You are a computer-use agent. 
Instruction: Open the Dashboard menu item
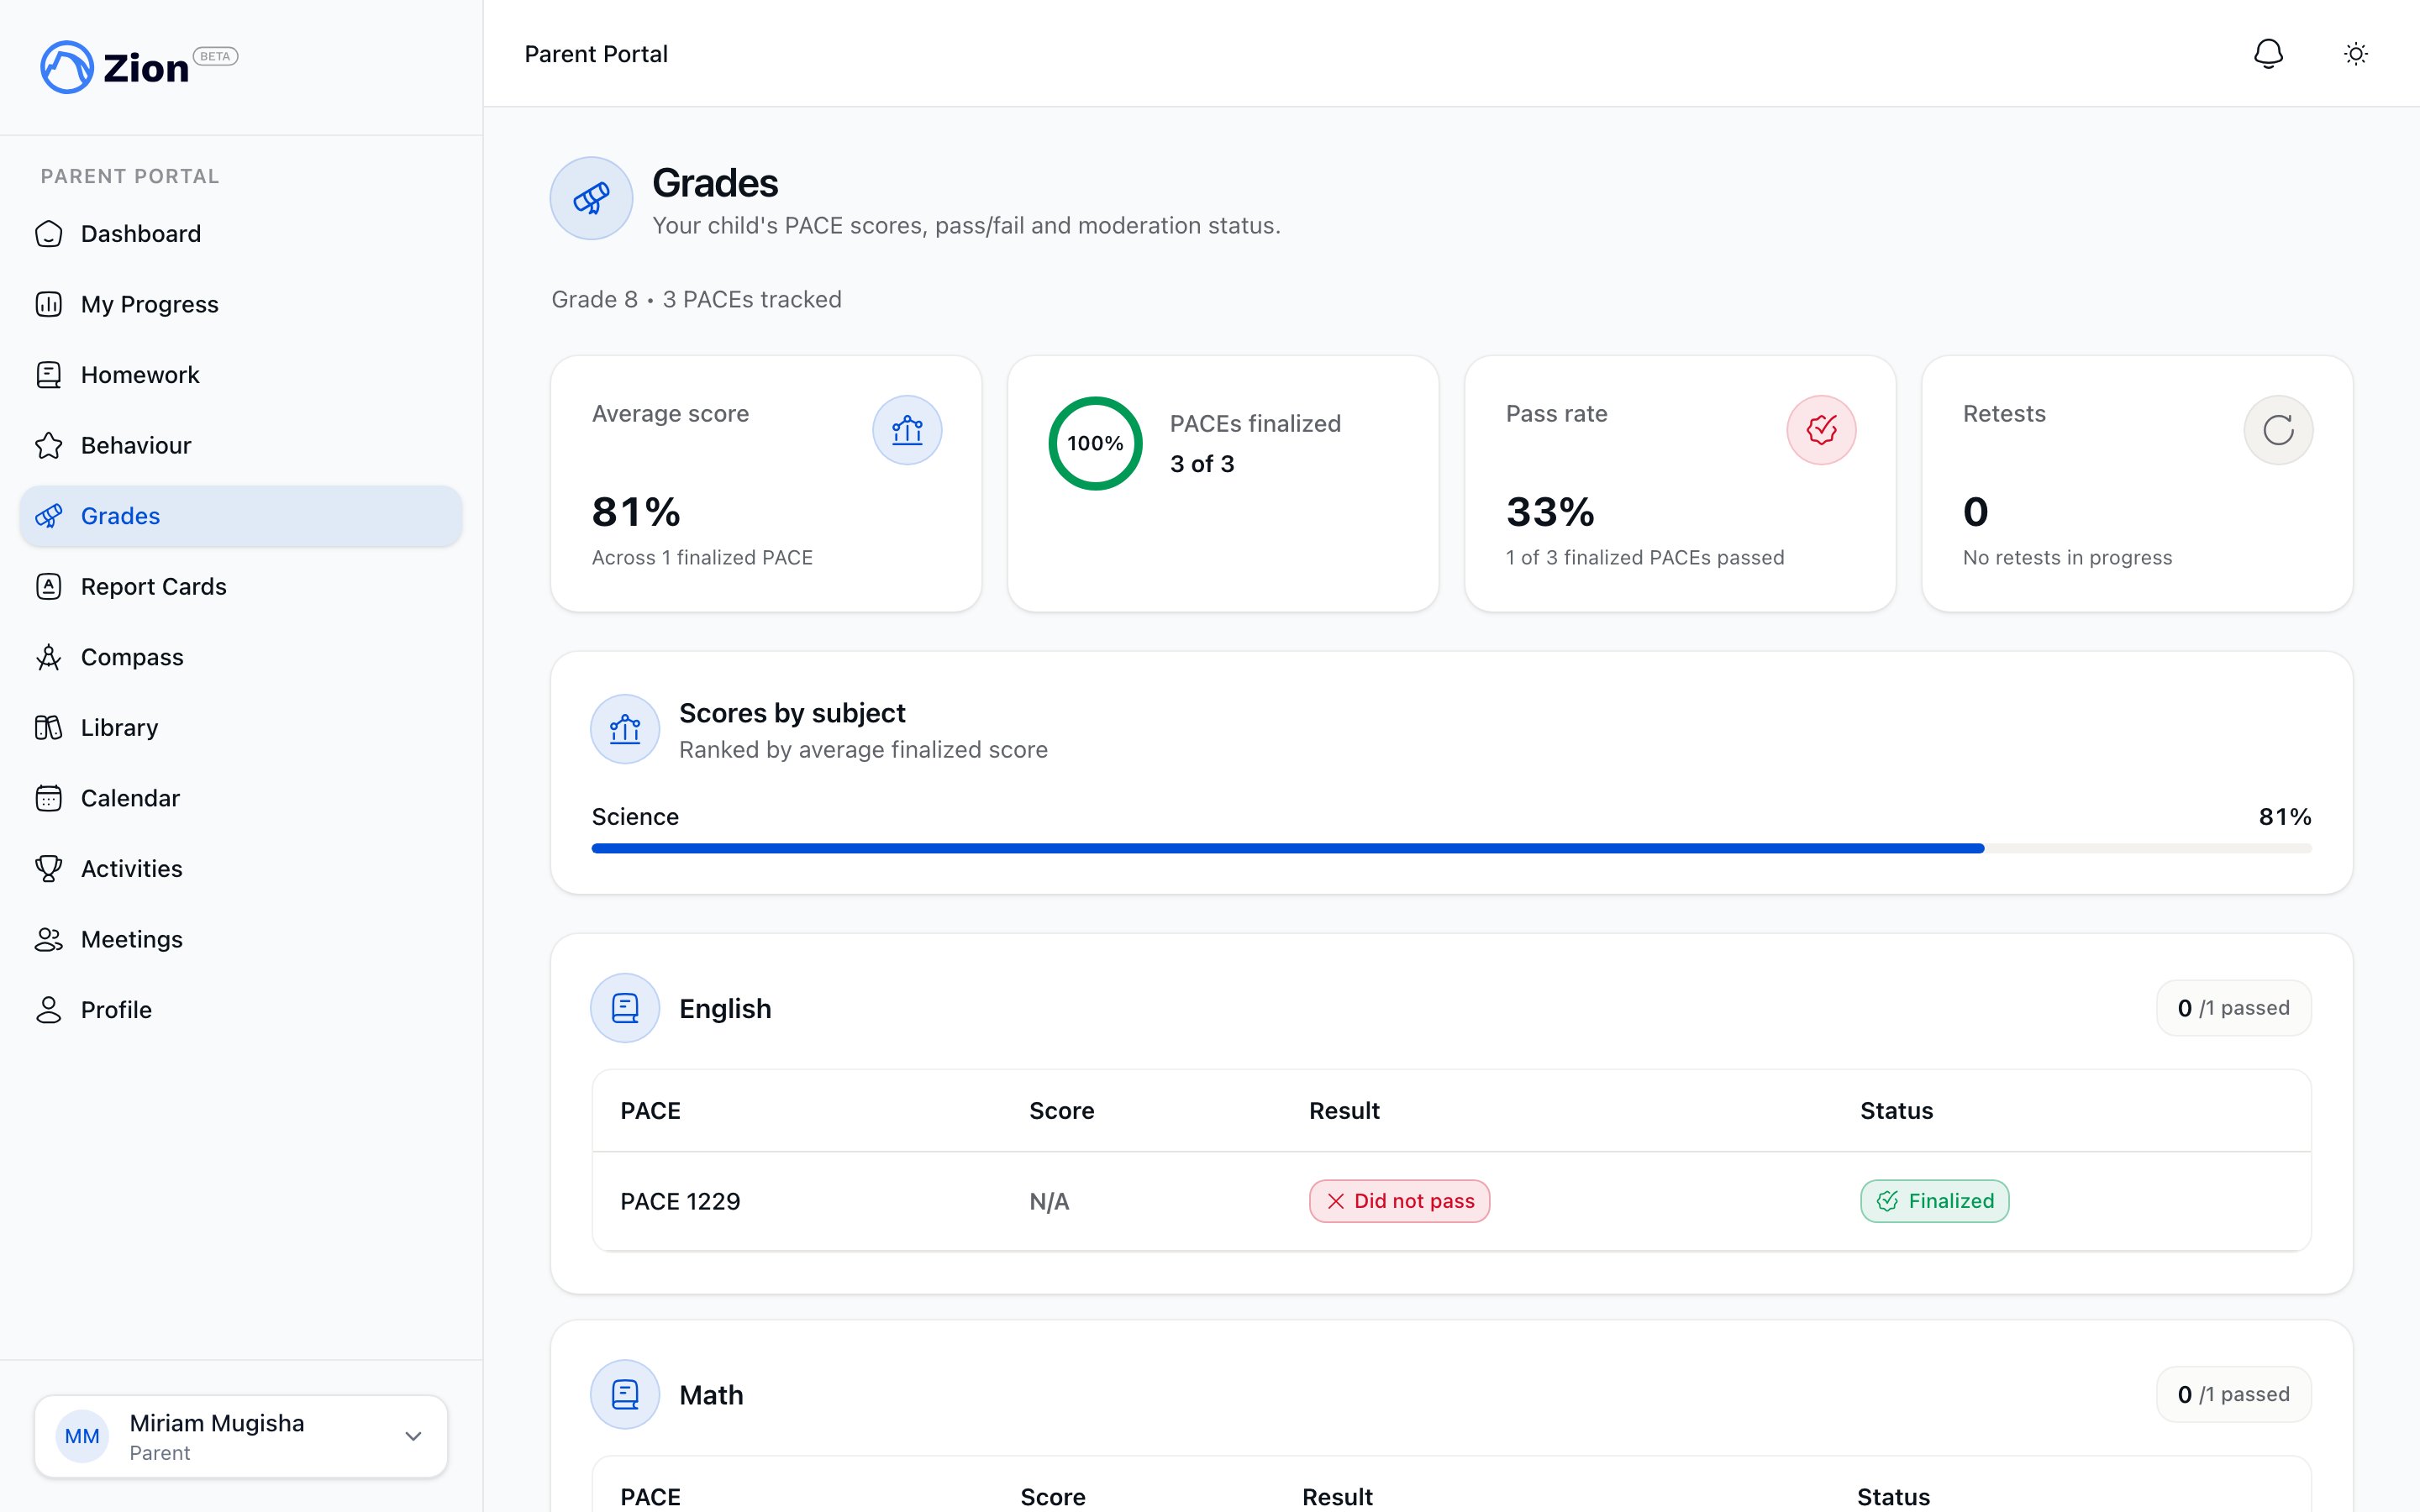[241, 234]
